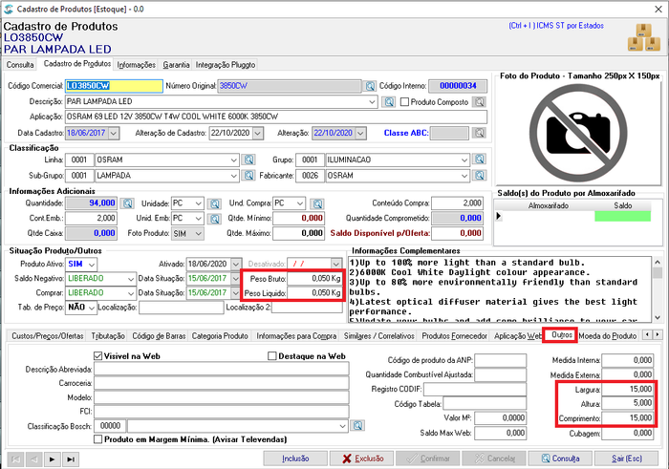
Task: Uncheck Visível na Web
Action: click(98, 356)
